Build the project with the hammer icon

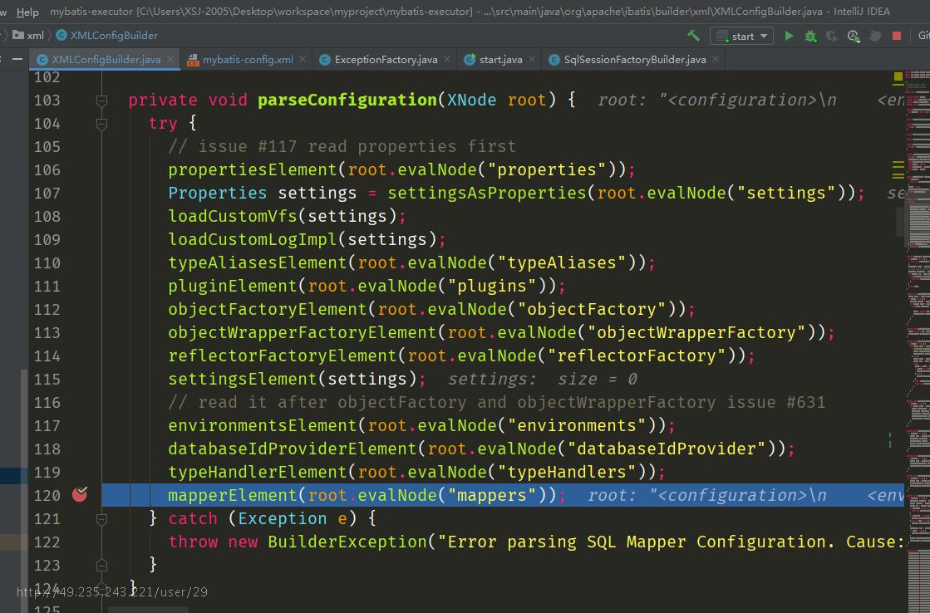(693, 37)
